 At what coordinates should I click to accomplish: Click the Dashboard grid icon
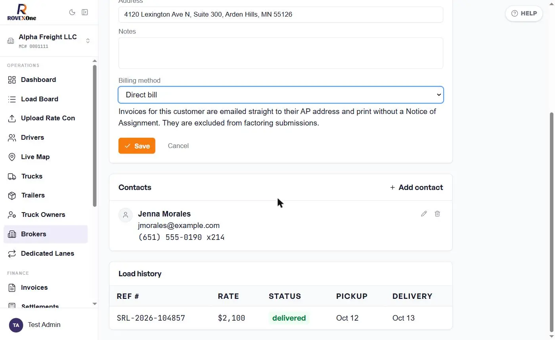[x=12, y=80]
